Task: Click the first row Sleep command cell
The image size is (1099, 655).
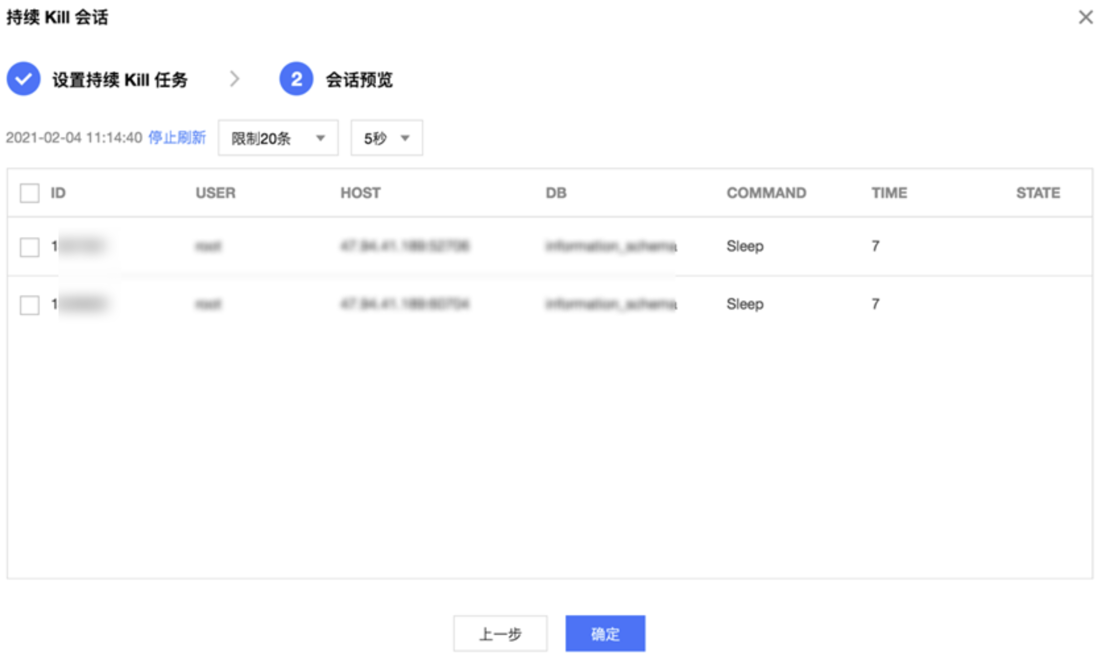Action: click(745, 247)
